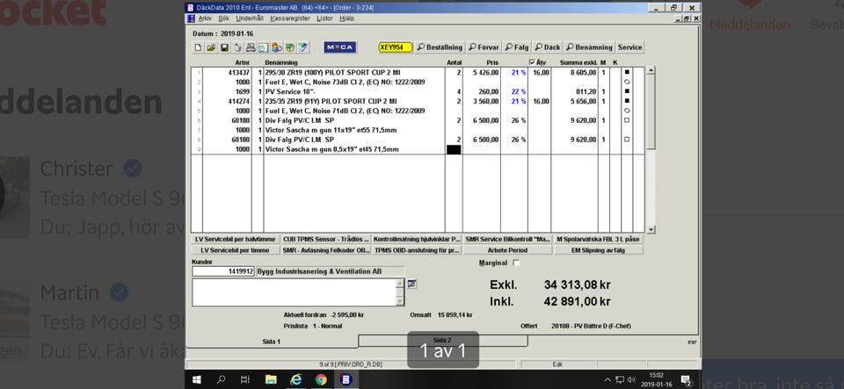Click the Service button
Viewport: 844px width, 389px height.
pyautogui.click(x=629, y=47)
